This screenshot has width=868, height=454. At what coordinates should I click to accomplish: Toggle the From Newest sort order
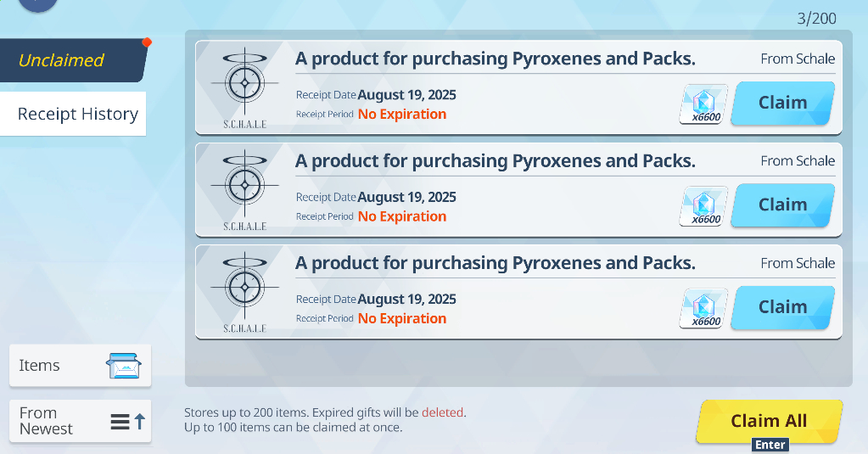click(x=80, y=421)
